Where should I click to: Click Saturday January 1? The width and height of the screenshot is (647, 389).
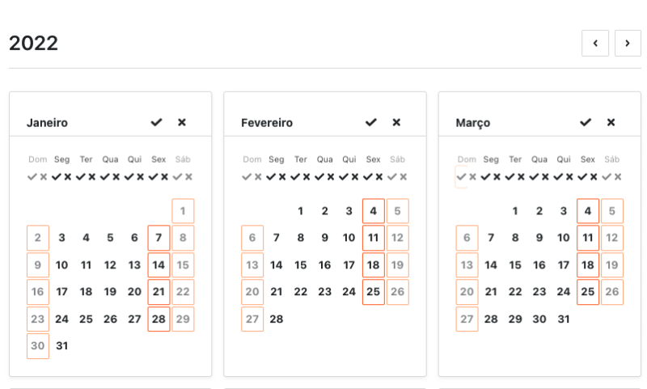183,211
